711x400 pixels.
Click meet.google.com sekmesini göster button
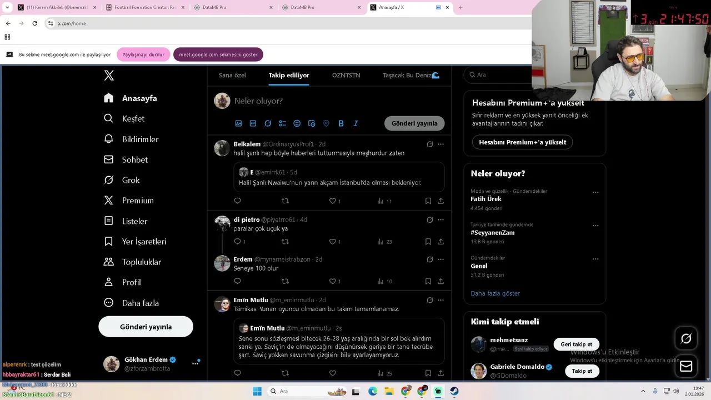(218, 54)
